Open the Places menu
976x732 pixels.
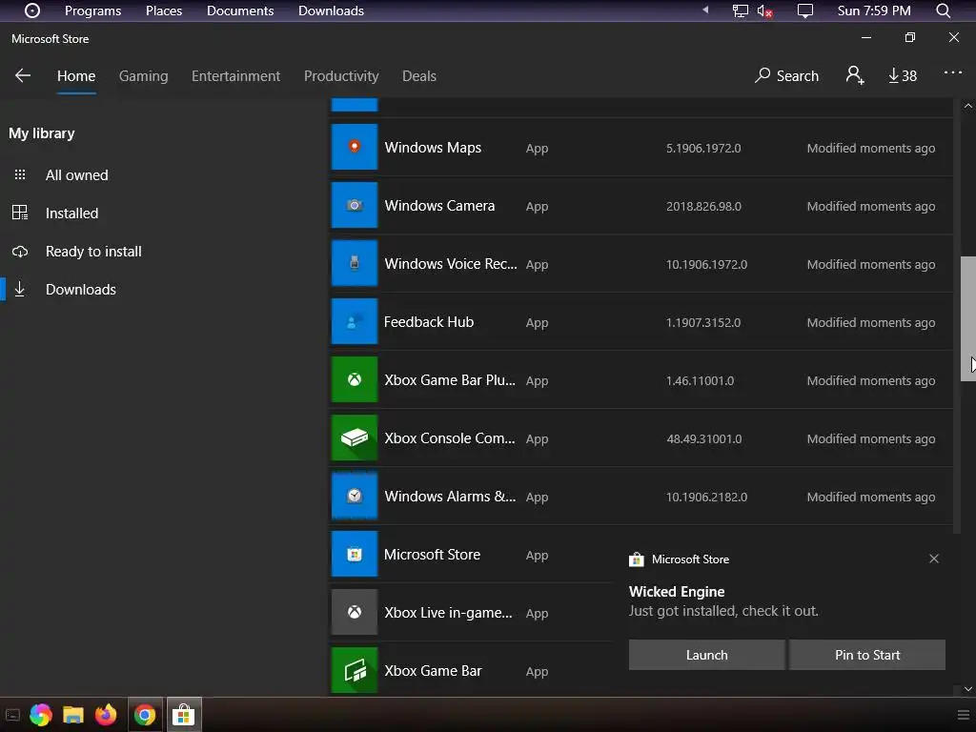(x=164, y=10)
